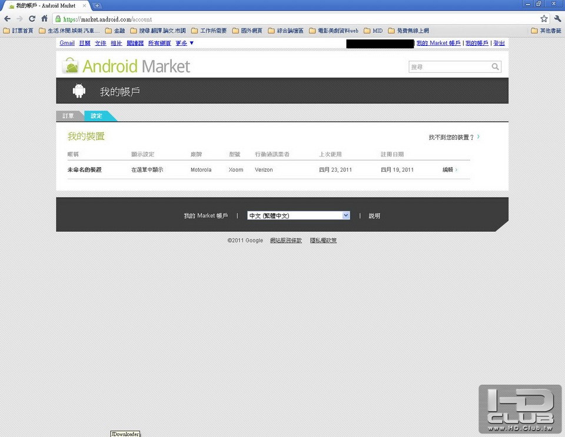565x437 pixels.
Task: Open the 其他書籤 bookmarks folder
Action: 546,31
